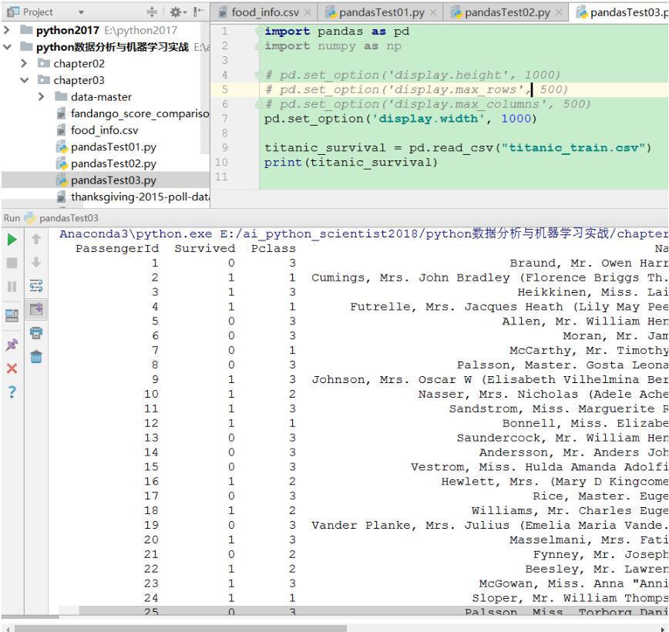Click the python2017 project folder name

tap(67, 30)
